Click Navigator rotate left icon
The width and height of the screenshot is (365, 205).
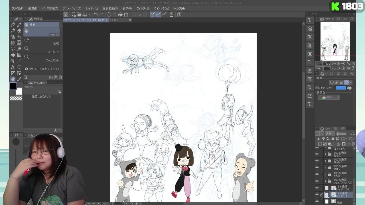click(x=334, y=68)
